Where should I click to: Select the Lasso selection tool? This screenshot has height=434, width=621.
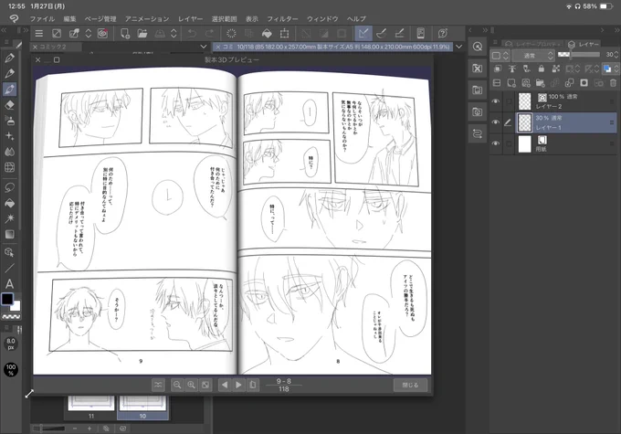click(9, 187)
